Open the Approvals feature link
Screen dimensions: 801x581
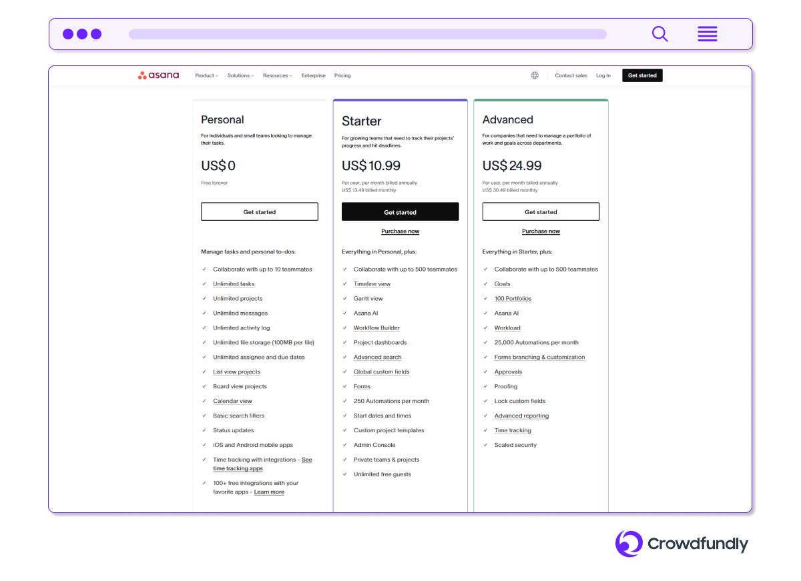click(508, 372)
